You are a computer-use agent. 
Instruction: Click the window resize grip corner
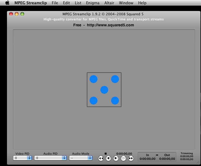[198, 163]
